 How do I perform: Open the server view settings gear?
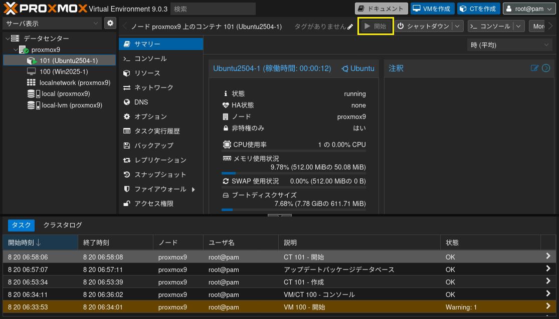point(110,23)
